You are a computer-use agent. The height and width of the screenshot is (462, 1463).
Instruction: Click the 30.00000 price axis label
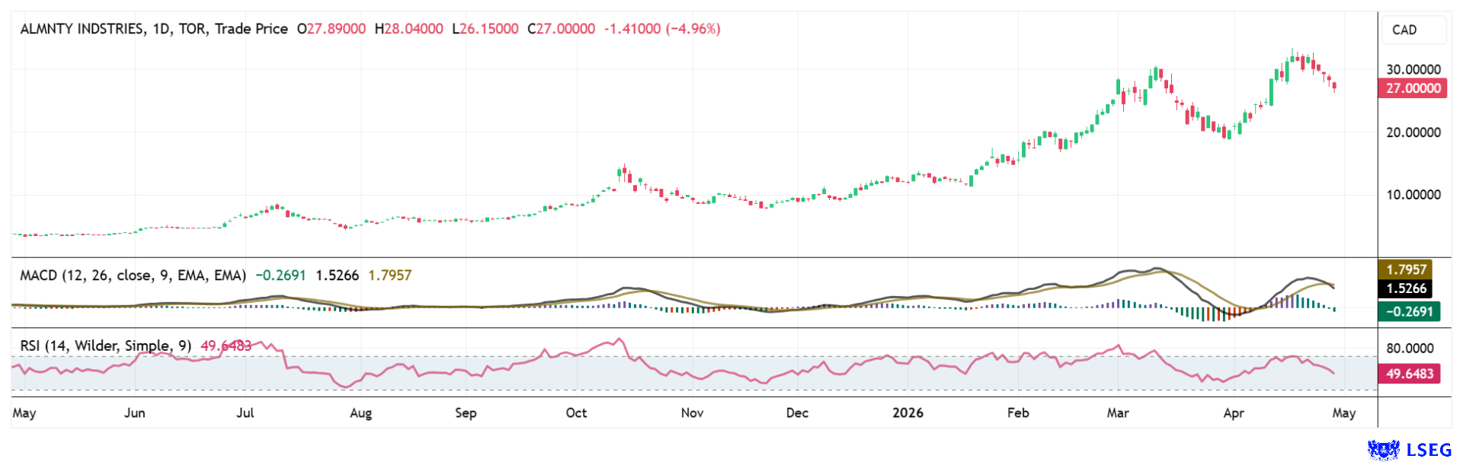tap(1413, 69)
